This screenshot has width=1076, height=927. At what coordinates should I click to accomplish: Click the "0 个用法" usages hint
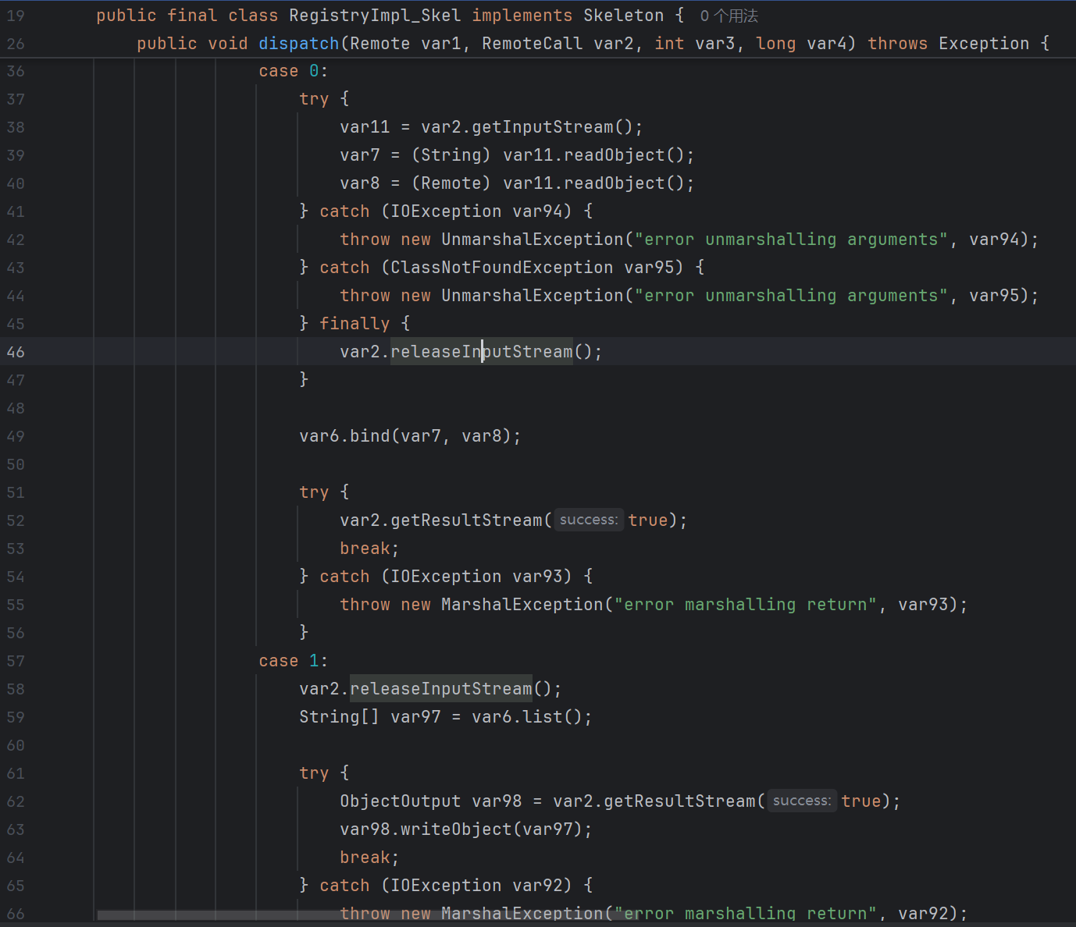click(729, 16)
